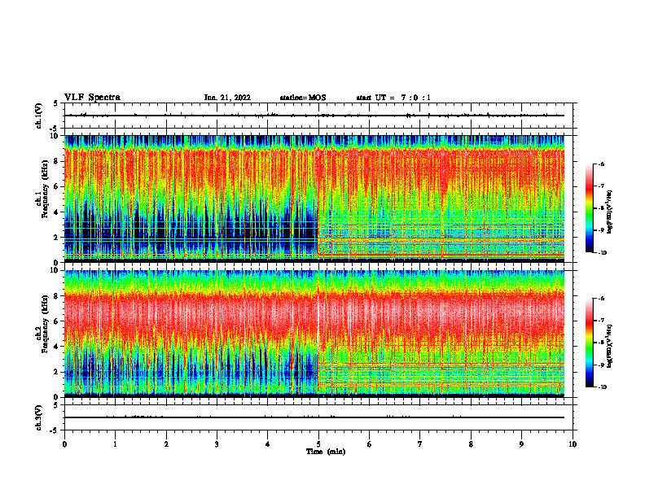This screenshot has height=498, width=645.
Task: Click time axis tick label "10"
Action: [x=573, y=444]
